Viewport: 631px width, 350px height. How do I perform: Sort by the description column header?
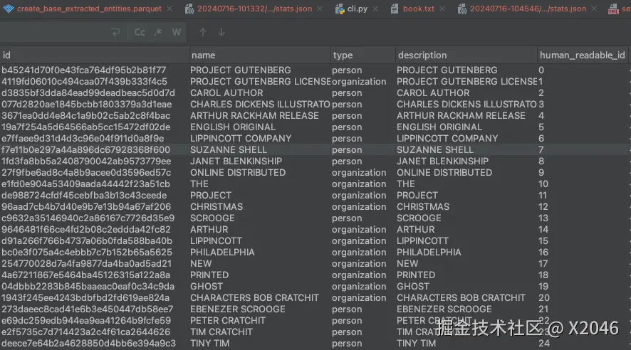[466, 55]
